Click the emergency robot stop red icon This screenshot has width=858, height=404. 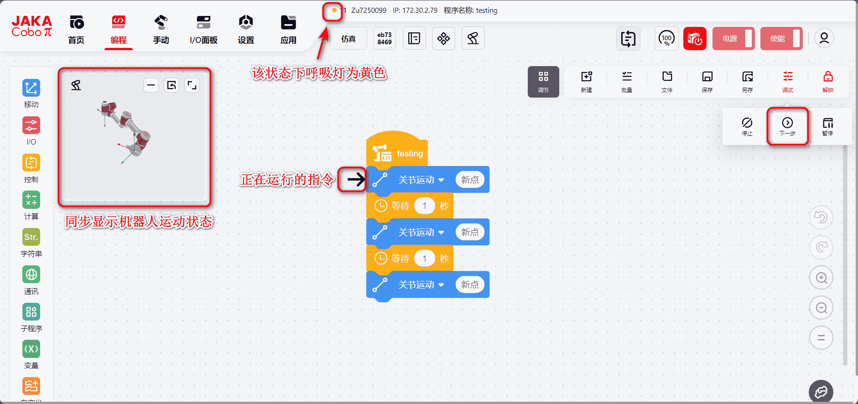(x=694, y=39)
